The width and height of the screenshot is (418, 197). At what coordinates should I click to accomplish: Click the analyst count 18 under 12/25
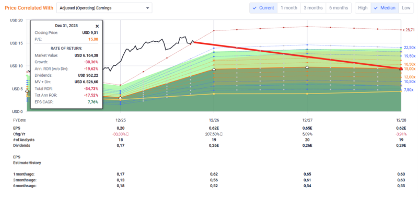coord(120,140)
